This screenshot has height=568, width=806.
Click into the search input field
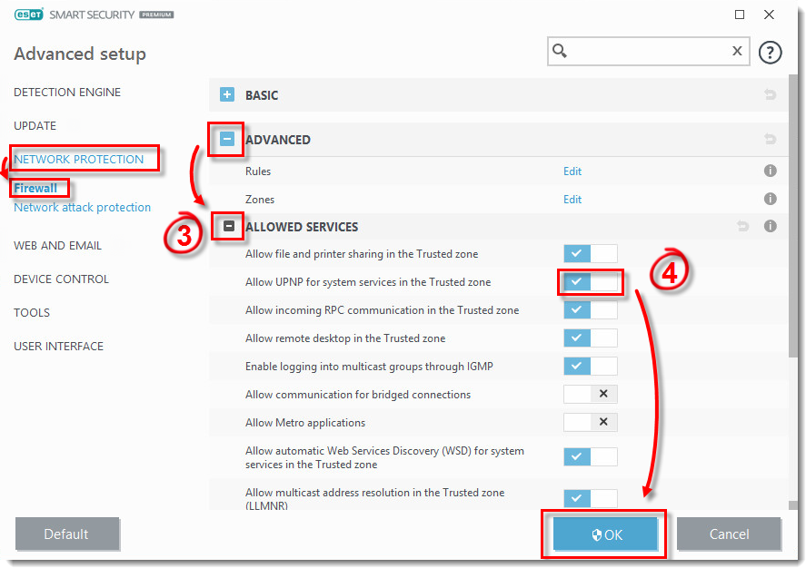tap(649, 51)
